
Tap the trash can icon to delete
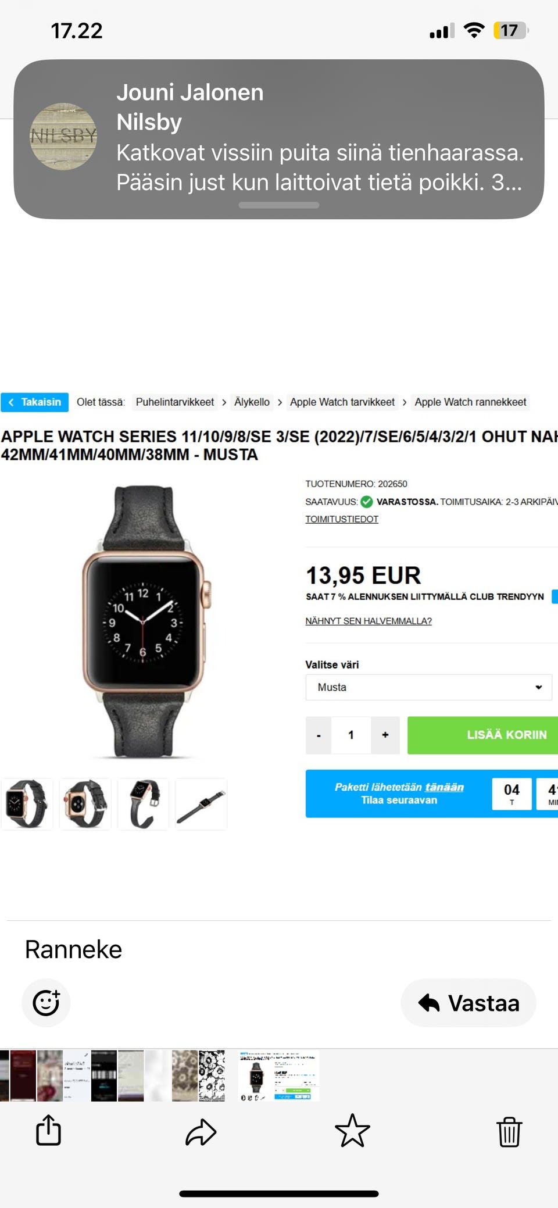click(509, 1131)
